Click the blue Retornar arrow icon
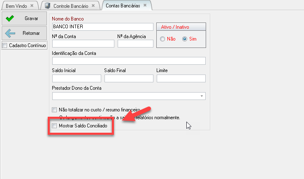Screen dimensions: 304x179 tap(10, 33)
